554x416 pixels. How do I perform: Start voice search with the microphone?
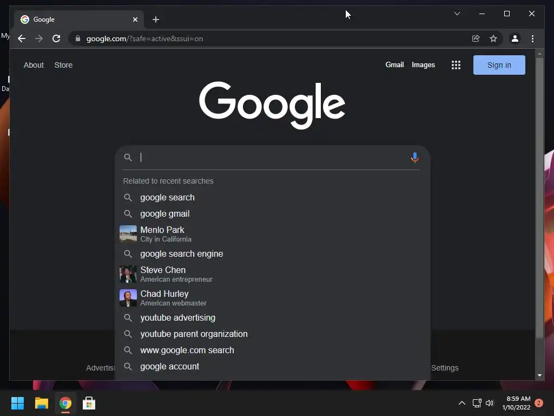(415, 158)
